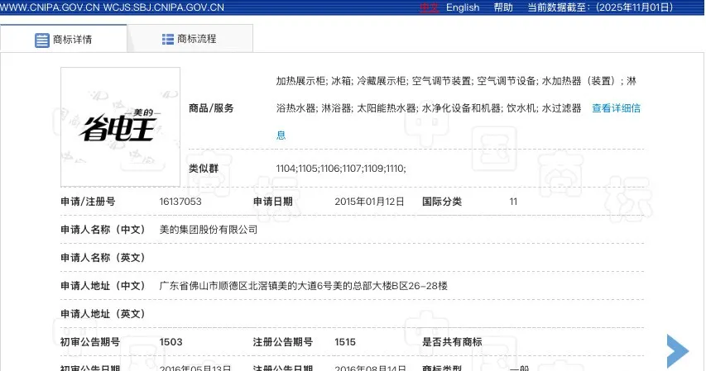Click the 注册公告期号 label
706x371 pixels.
[x=283, y=342]
